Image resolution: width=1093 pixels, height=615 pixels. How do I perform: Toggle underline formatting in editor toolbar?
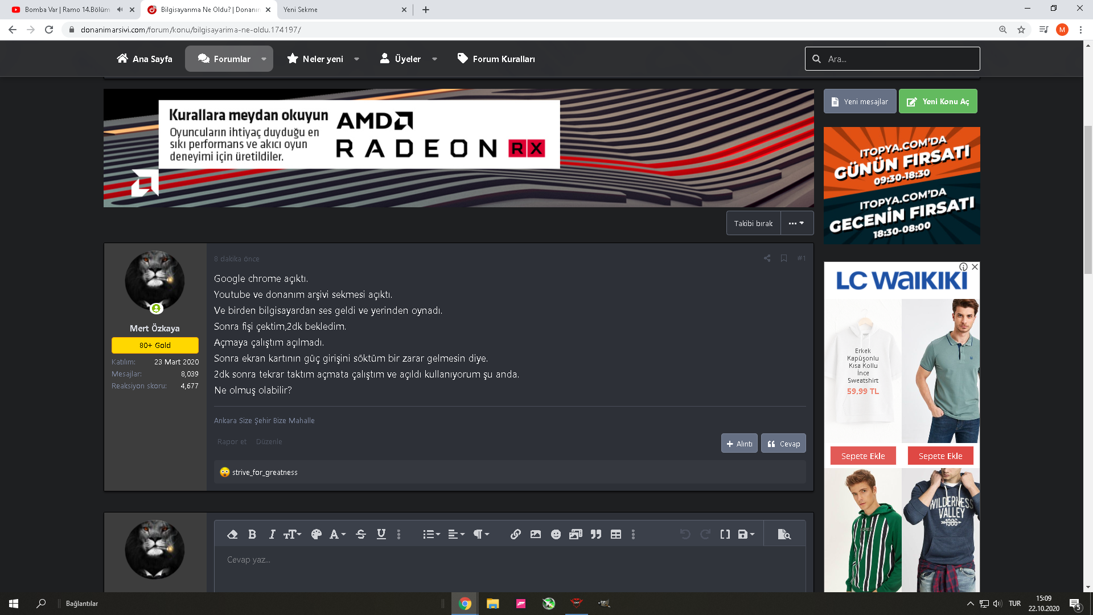coord(381,534)
